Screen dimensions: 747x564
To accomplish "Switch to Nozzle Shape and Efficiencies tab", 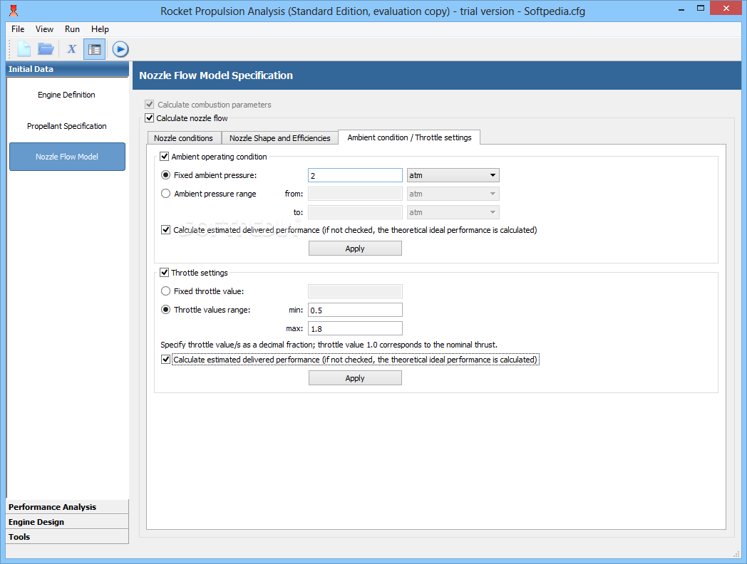I will pyautogui.click(x=279, y=138).
